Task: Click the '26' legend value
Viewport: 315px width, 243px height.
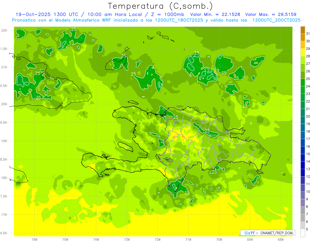Action: [x=308, y=71]
